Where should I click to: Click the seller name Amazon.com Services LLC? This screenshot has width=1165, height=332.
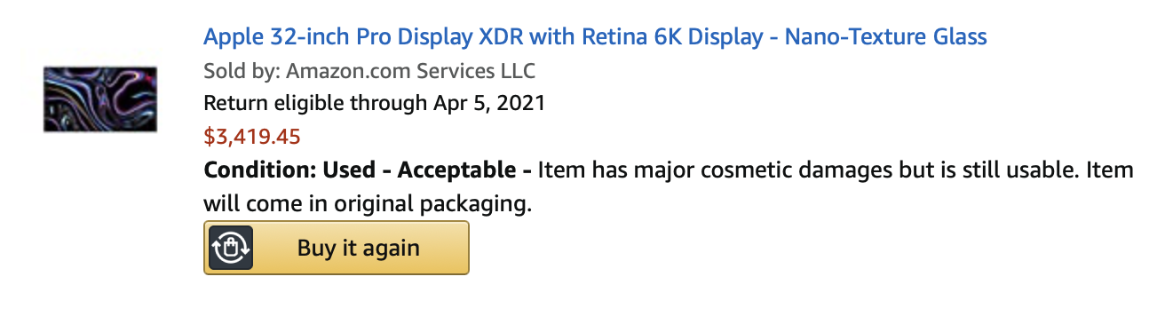click(410, 70)
